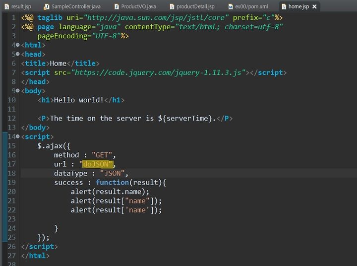The image size is (357, 266).
Task: Click the jQuery script src URL
Action: tap(159, 72)
